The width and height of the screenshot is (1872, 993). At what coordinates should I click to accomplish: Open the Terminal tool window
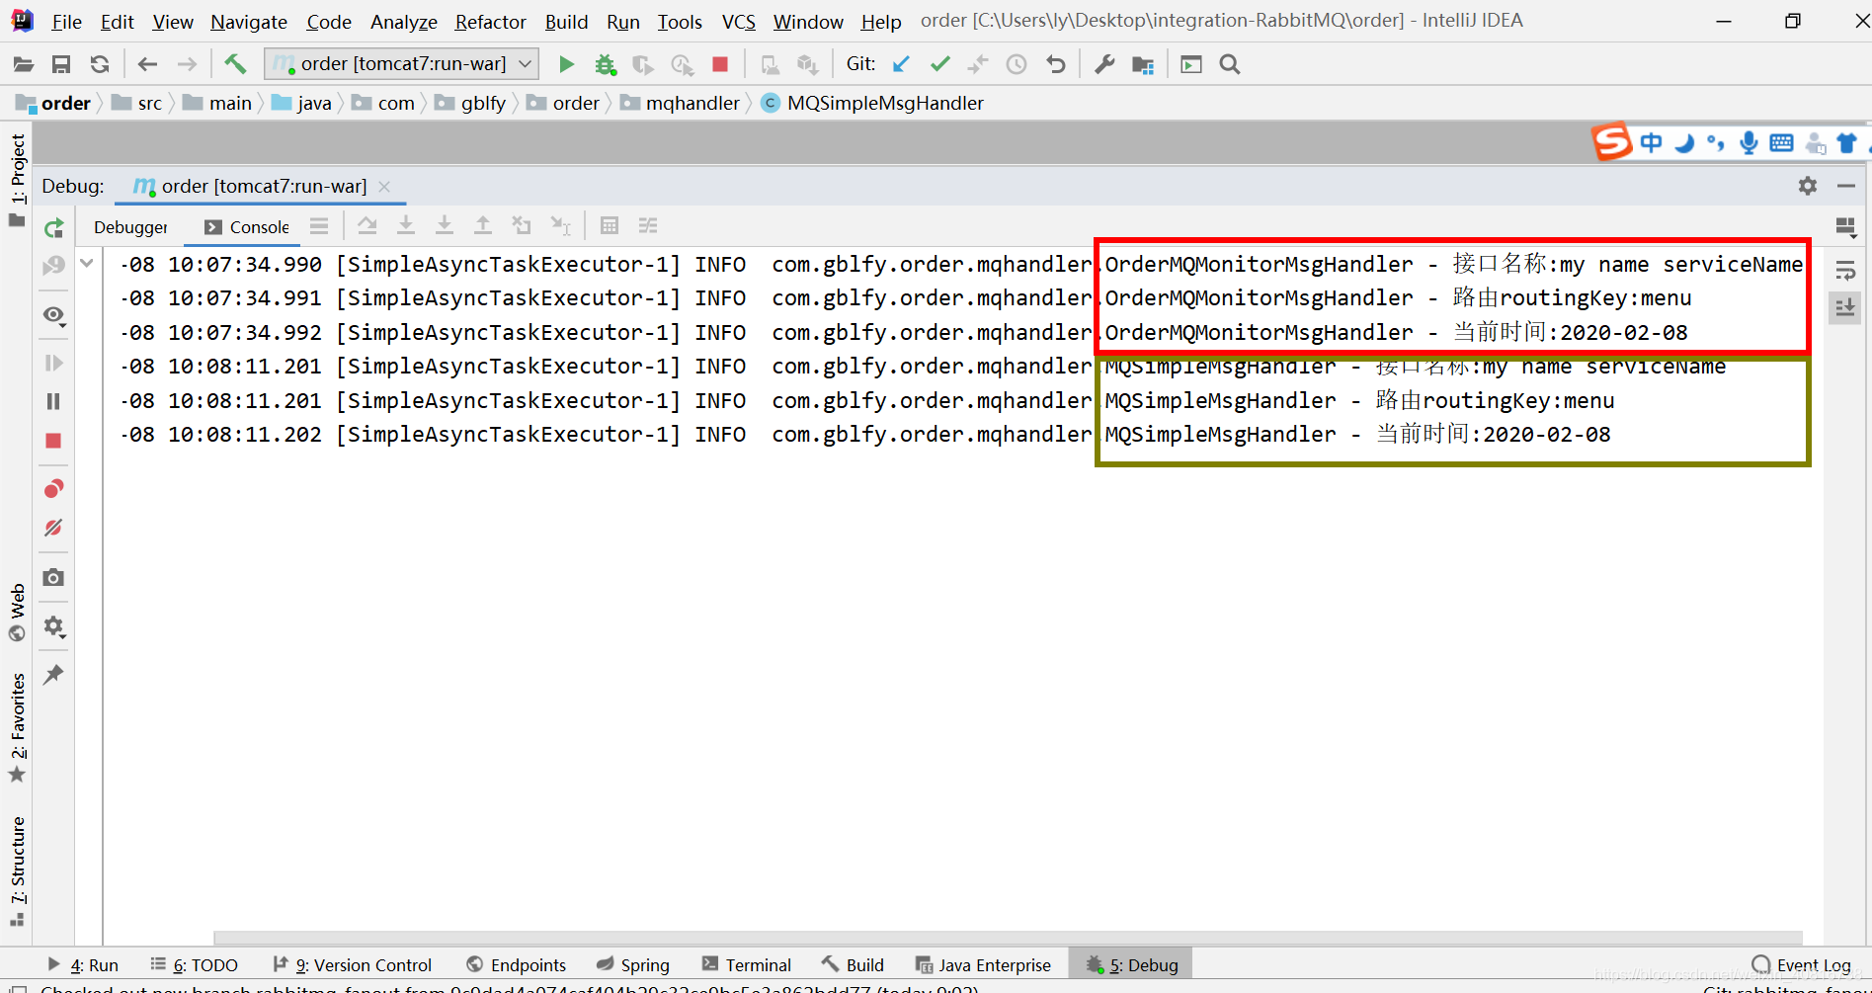747,965
